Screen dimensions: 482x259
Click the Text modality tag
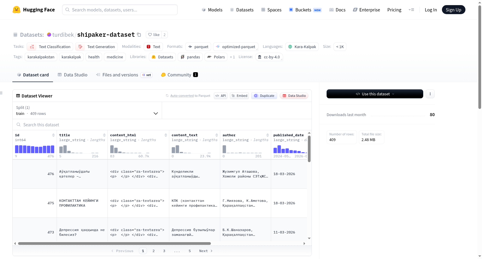click(x=153, y=47)
